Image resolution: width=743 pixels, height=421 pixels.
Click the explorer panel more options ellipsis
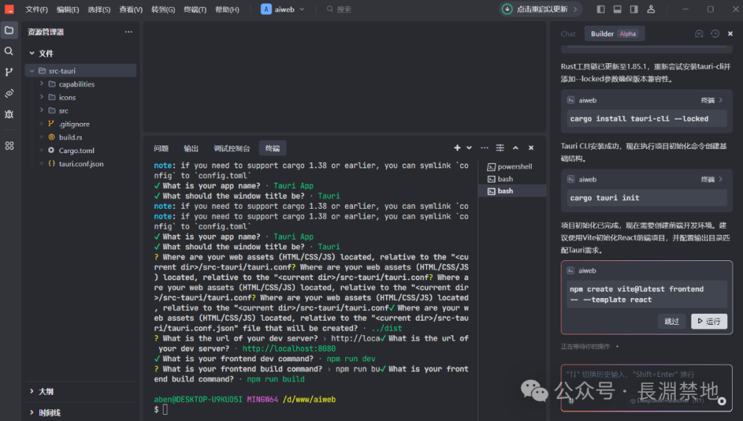pos(129,32)
